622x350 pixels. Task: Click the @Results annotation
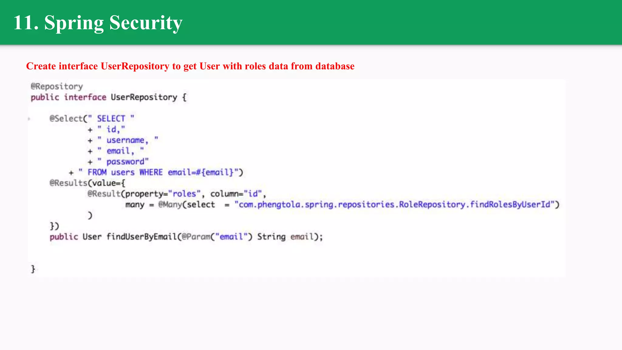[x=68, y=183]
